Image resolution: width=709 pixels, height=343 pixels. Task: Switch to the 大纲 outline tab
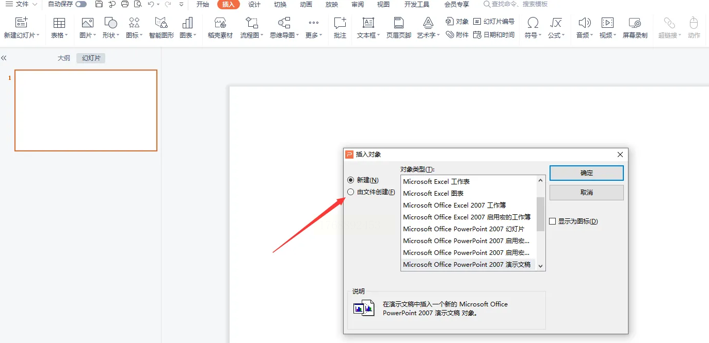pos(63,58)
